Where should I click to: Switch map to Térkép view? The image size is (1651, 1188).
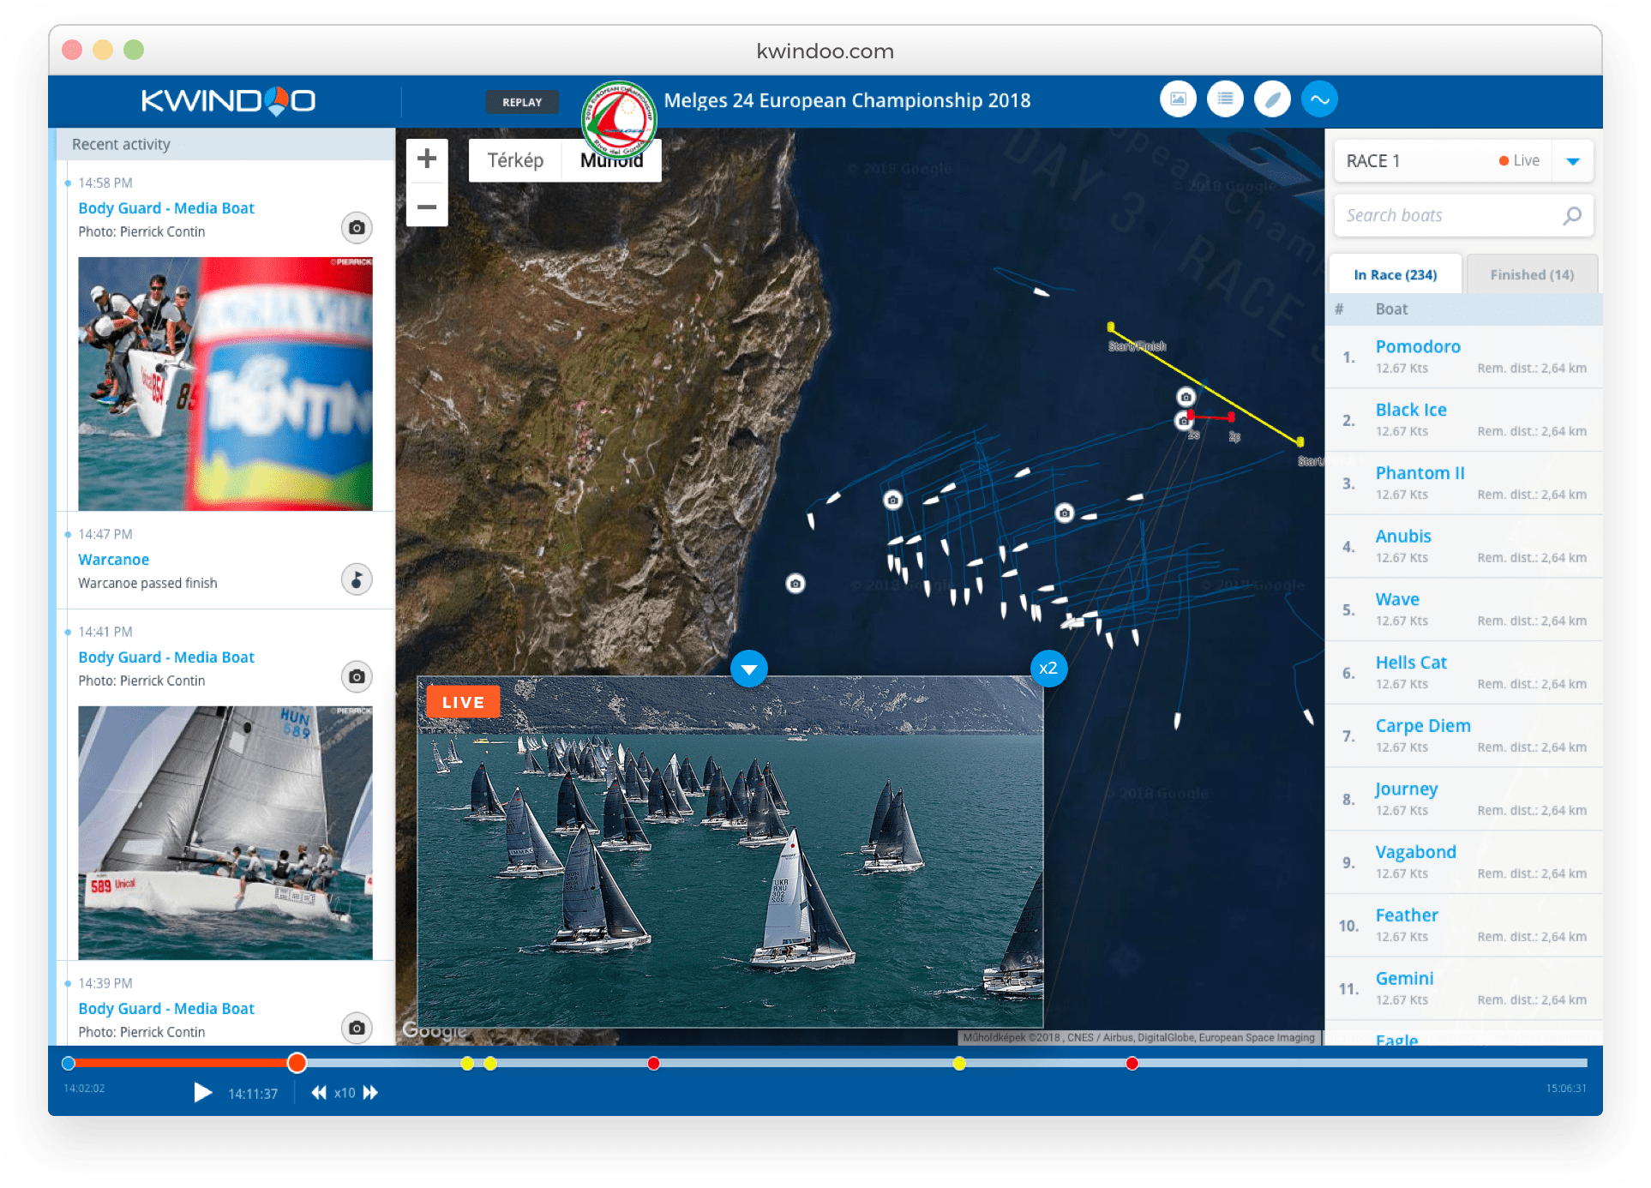tap(515, 160)
